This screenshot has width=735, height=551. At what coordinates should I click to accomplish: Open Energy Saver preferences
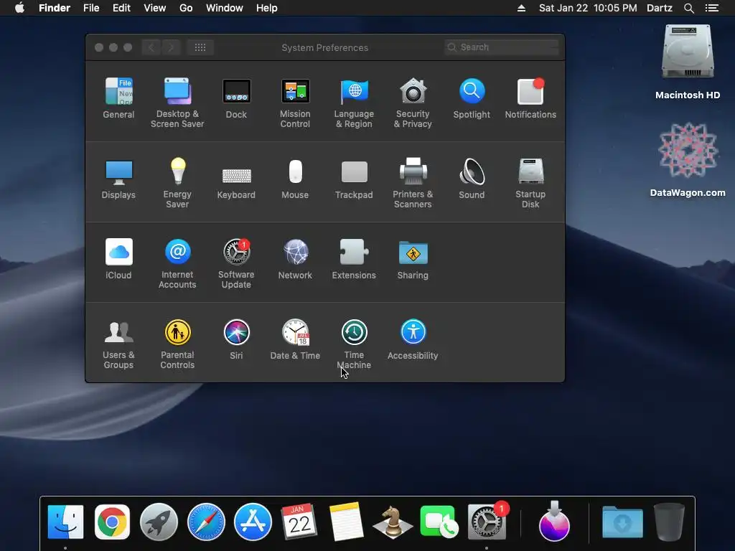point(177,183)
